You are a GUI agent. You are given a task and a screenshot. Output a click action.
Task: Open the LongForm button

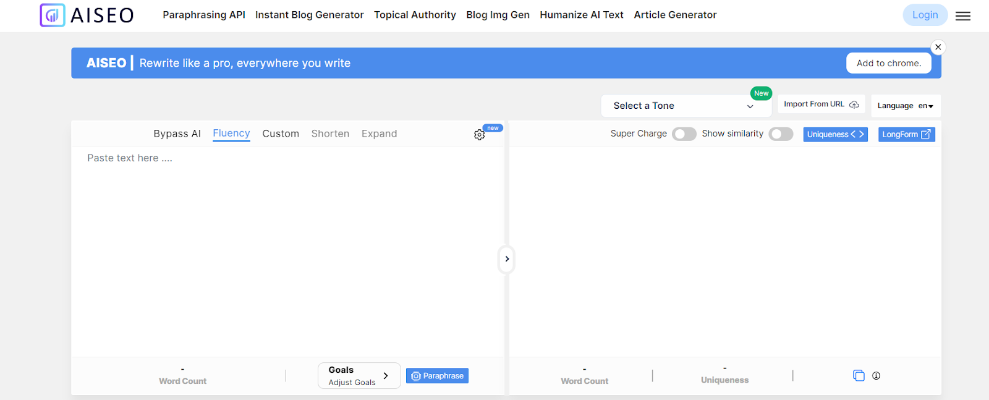[x=906, y=134]
